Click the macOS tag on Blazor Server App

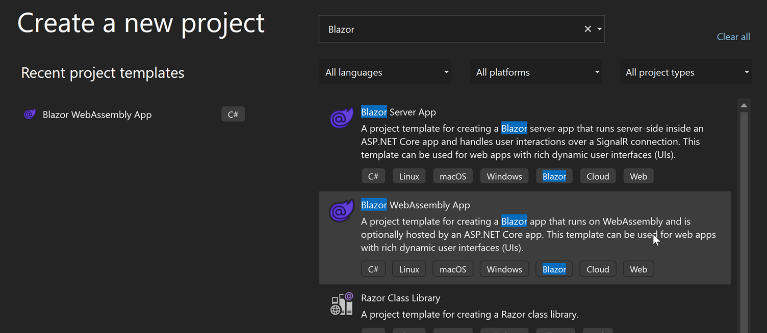[x=452, y=176]
